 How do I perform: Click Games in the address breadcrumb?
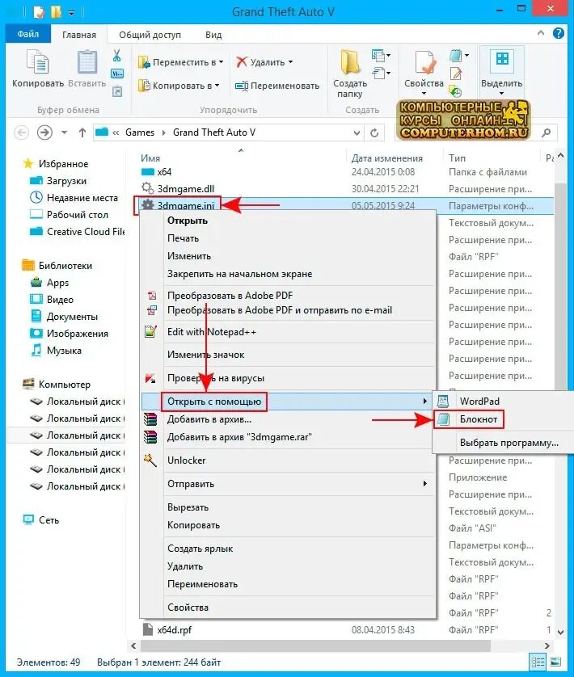coord(140,132)
